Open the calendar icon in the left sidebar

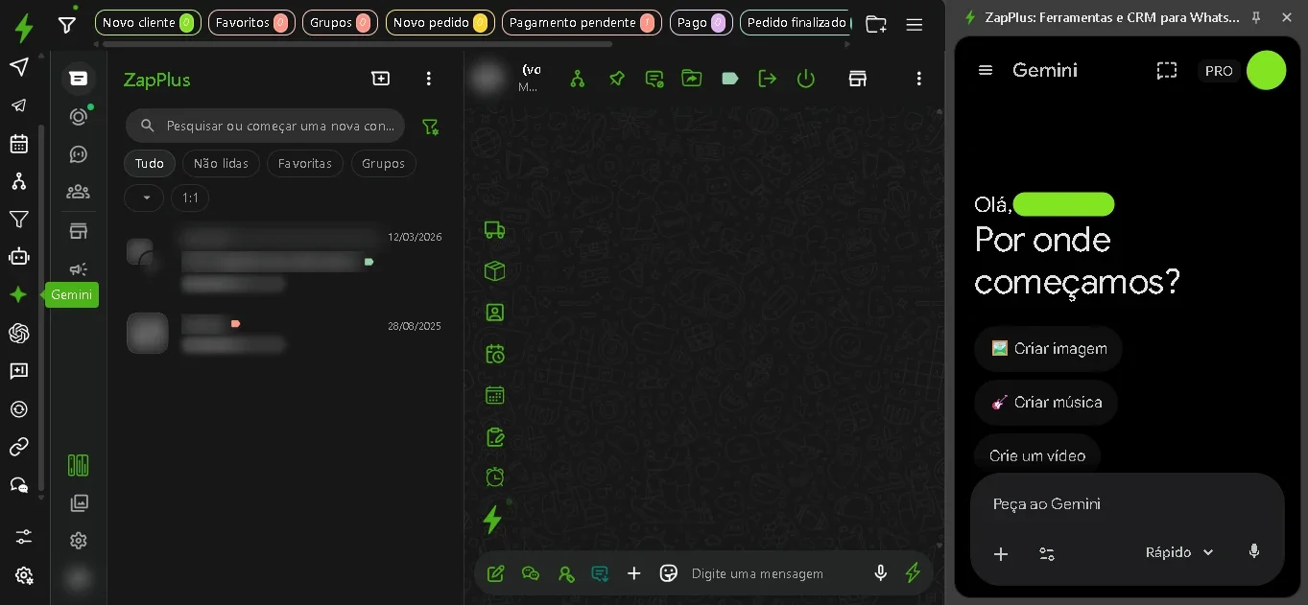[x=18, y=144]
